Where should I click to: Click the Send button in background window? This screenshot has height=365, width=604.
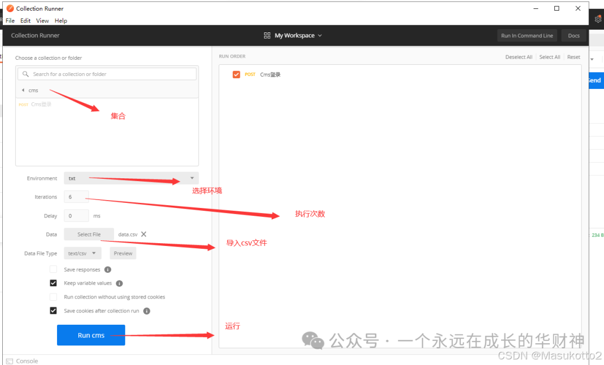click(x=596, y=80)
